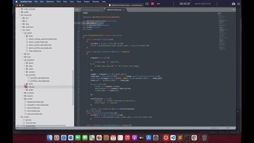This screenshot has height=143, width=254.
Task: Open the Apple menu
Action: click(x=16, y=2)
